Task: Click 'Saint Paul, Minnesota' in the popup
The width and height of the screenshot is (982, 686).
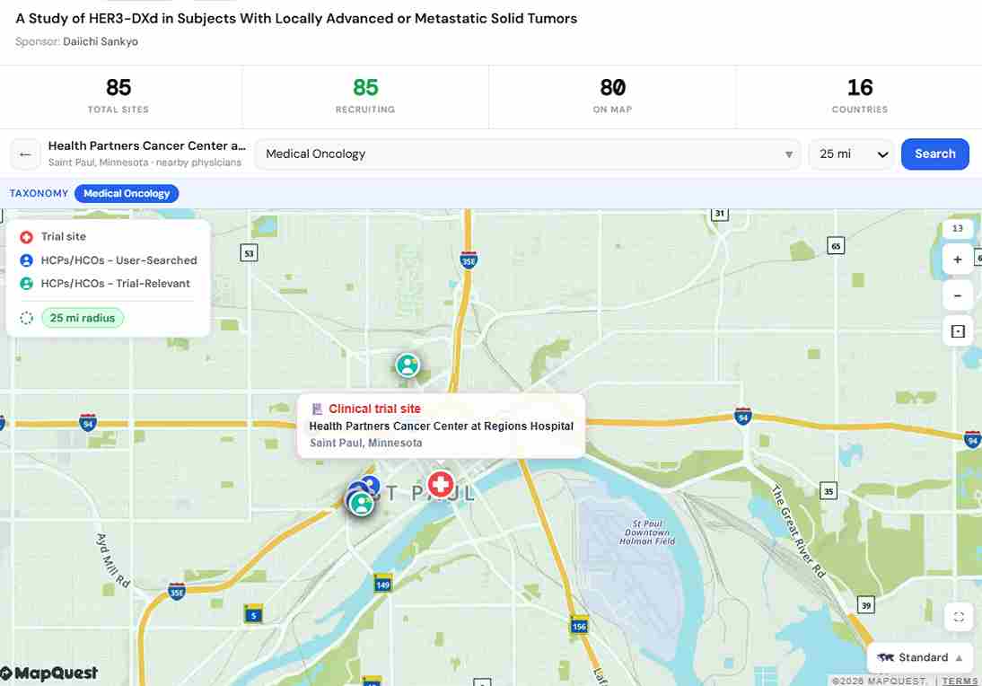Action: click(x=365, y=443)
